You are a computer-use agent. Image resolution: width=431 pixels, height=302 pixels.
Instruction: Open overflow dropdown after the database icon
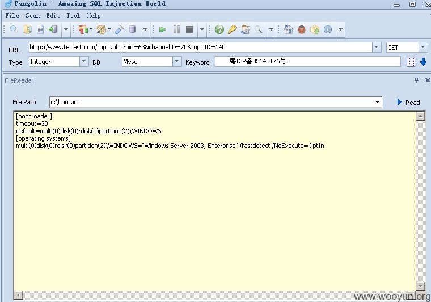point(145,29)
